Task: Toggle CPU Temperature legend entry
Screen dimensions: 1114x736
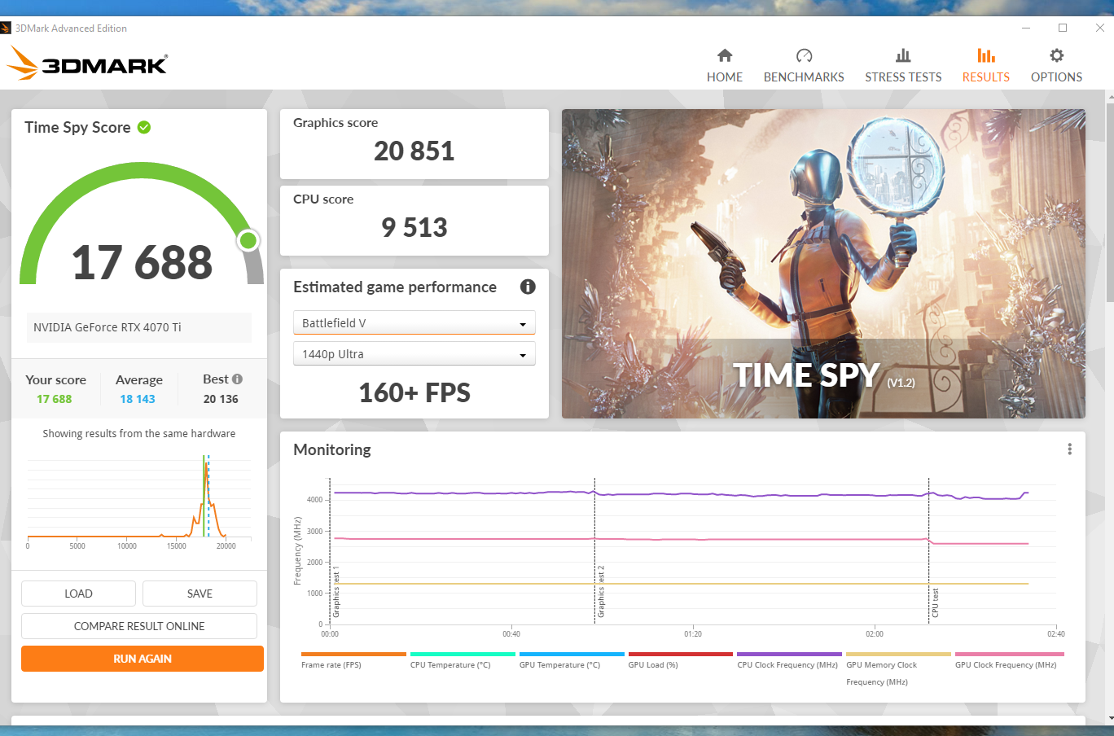Action: coord(462,660)
